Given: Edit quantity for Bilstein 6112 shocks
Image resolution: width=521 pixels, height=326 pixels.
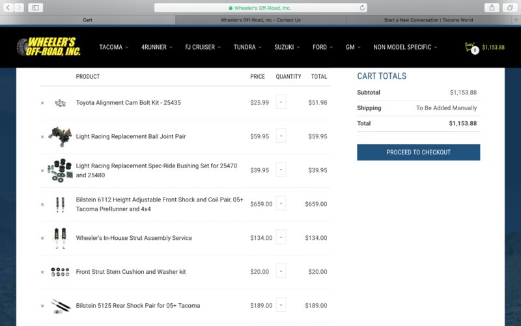Looking at the screenshot, I should 281,203.
